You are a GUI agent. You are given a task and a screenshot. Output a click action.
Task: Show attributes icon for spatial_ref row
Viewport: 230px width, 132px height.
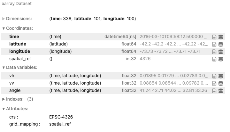click(x=214, y=59)
